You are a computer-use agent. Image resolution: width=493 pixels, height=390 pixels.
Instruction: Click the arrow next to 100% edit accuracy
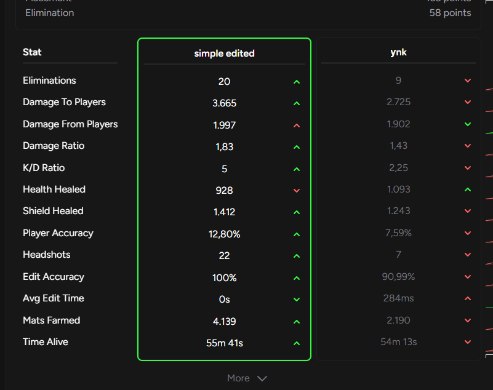[297, 278]
